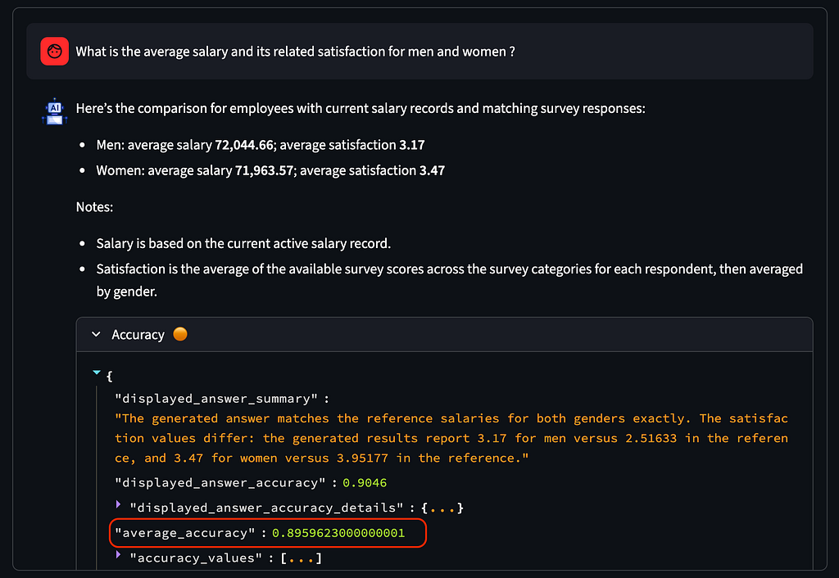This screenshot has height=578, width=839.
Task: Click the user question about average salary
Action: [295, 52]
